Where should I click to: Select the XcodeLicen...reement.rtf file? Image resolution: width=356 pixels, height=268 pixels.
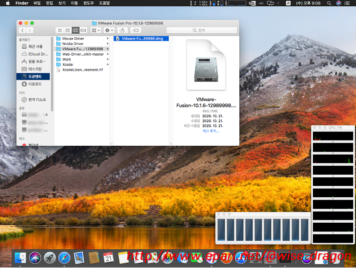[82, 70]
